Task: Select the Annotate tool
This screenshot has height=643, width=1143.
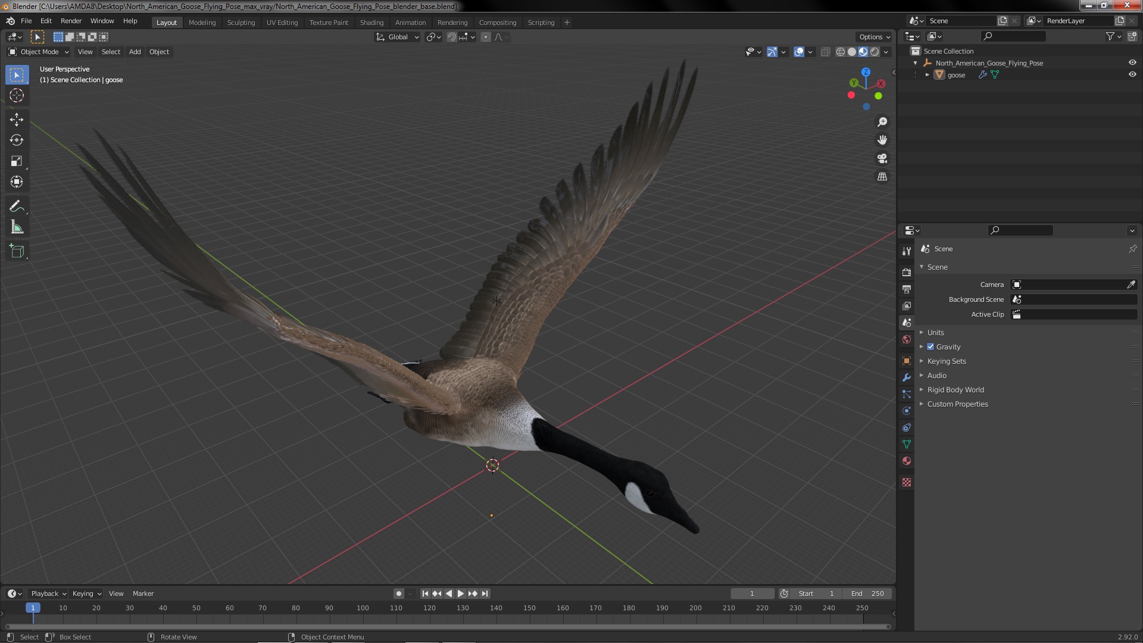Action: (x=17, y=207)
